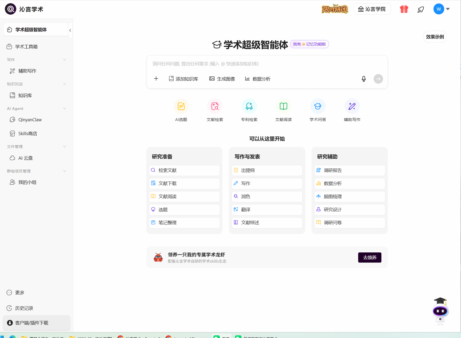Focus the question input field

(267, 64)
